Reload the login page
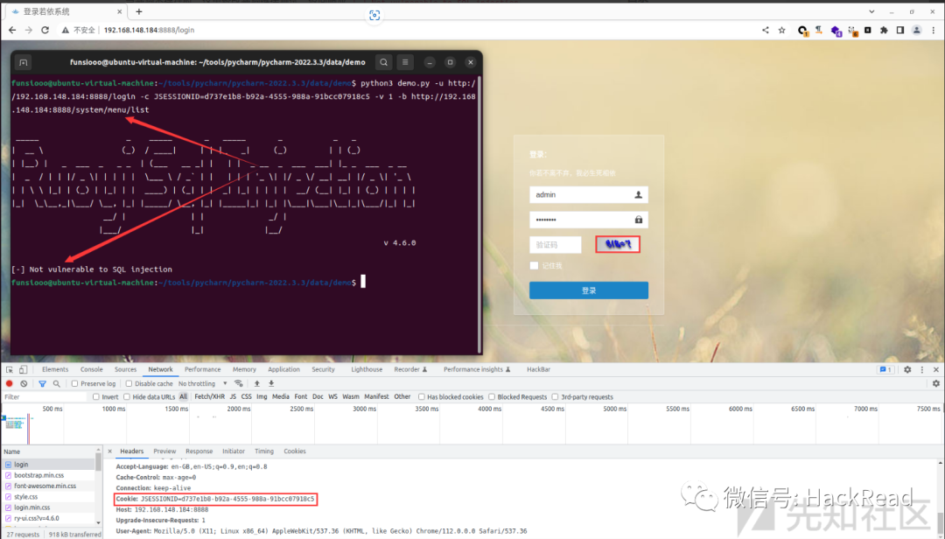The width and height of the screenshot is (945, 539). tap(45, 30)
